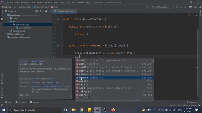
Task: Click the editor vertical scrollbar
Action: [198, 63]
